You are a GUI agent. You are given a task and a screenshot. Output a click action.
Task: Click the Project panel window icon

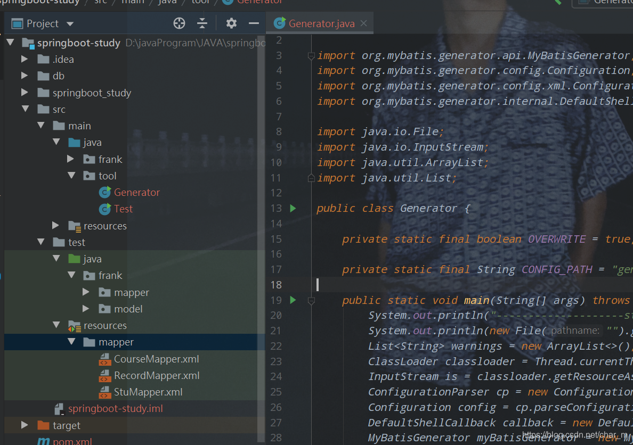(18, 23)
